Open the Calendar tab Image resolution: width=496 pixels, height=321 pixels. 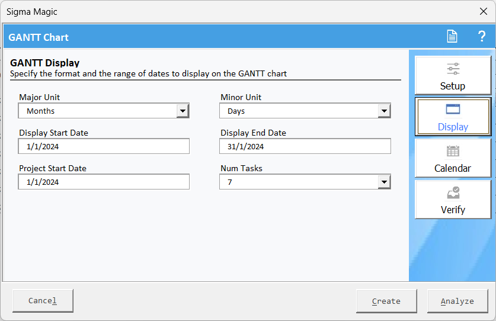453,158
